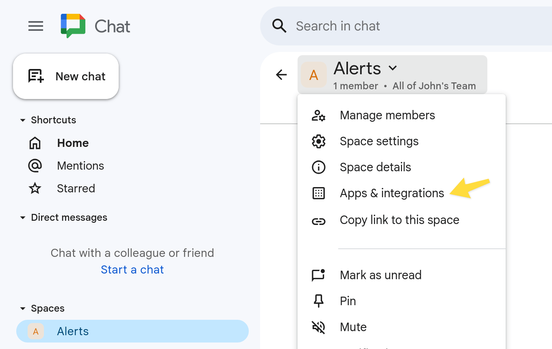Click the Google Chat logo
Image resolution: width=552 pixels, height=349 pixels.
pyautogui.click(x=73, y=26)
